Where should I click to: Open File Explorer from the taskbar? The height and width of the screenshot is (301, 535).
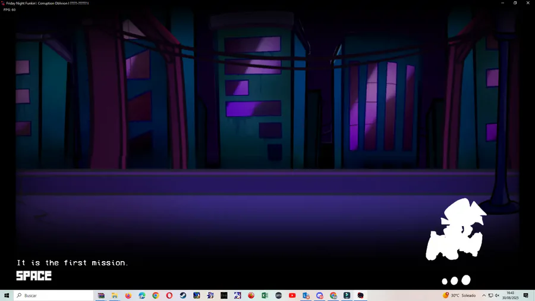(x=115, y=296)
